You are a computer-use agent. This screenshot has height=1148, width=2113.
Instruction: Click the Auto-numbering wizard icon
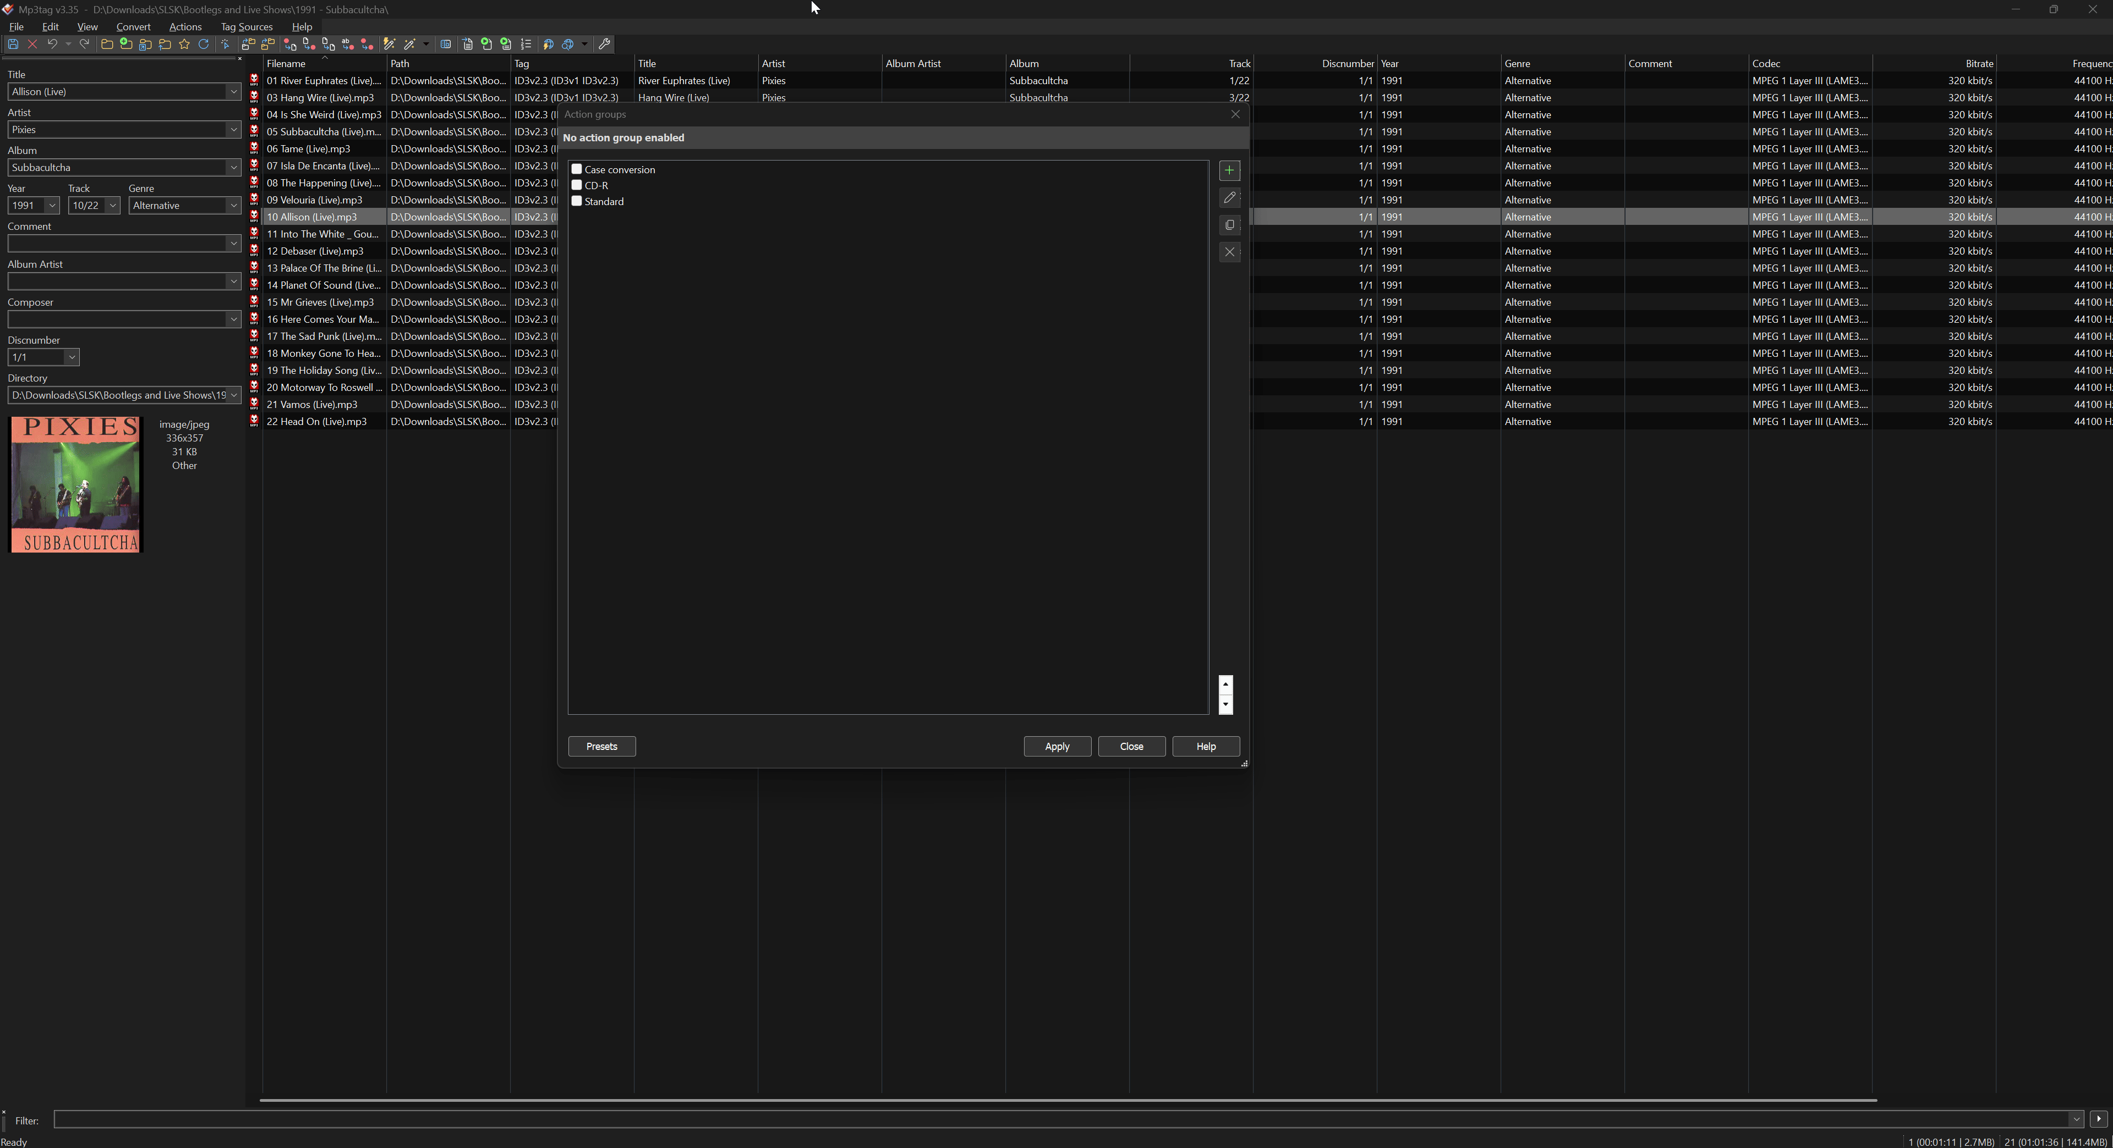coord(527,44)
